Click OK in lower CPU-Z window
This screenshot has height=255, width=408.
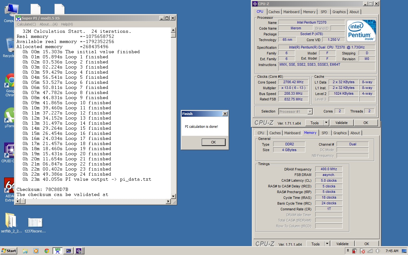[x=367, y=244]
